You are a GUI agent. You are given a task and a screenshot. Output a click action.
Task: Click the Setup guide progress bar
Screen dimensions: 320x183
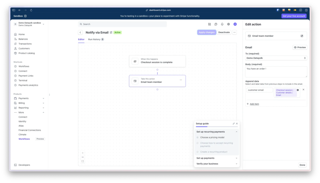[x=217, y=127]
